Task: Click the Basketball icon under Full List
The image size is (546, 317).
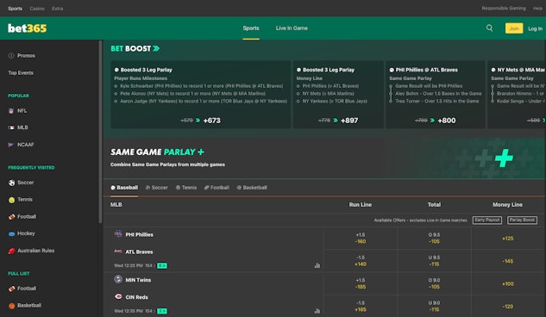Action: coord(11,306)
